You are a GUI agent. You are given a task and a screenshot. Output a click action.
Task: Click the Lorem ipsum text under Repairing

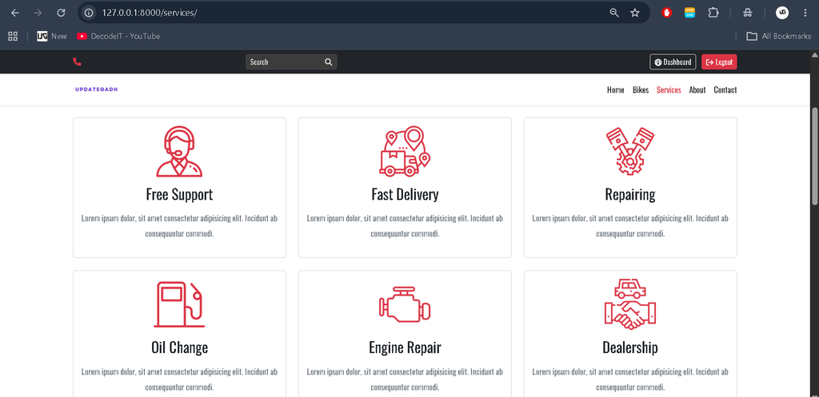(x=630, y=226)
